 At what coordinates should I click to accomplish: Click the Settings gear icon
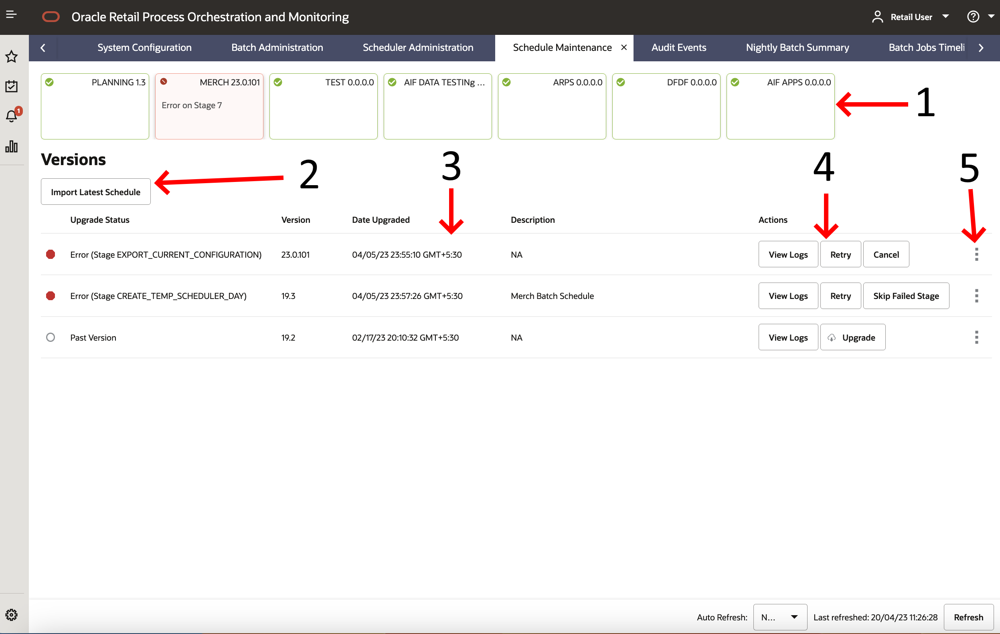(12, 614)
